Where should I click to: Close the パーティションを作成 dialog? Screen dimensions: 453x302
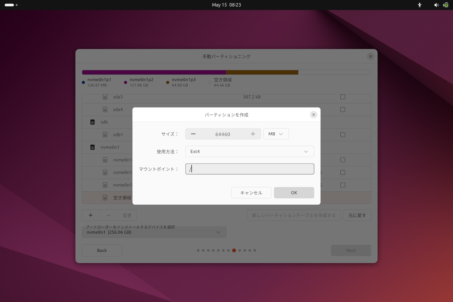[x=313, y=115]
